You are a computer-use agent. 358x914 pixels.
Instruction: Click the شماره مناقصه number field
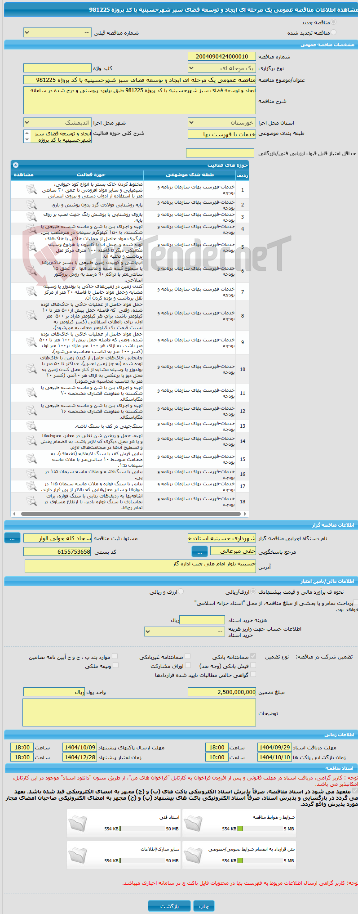222,56
